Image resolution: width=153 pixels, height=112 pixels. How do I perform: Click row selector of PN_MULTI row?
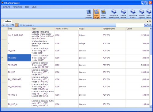coord(4,65)
